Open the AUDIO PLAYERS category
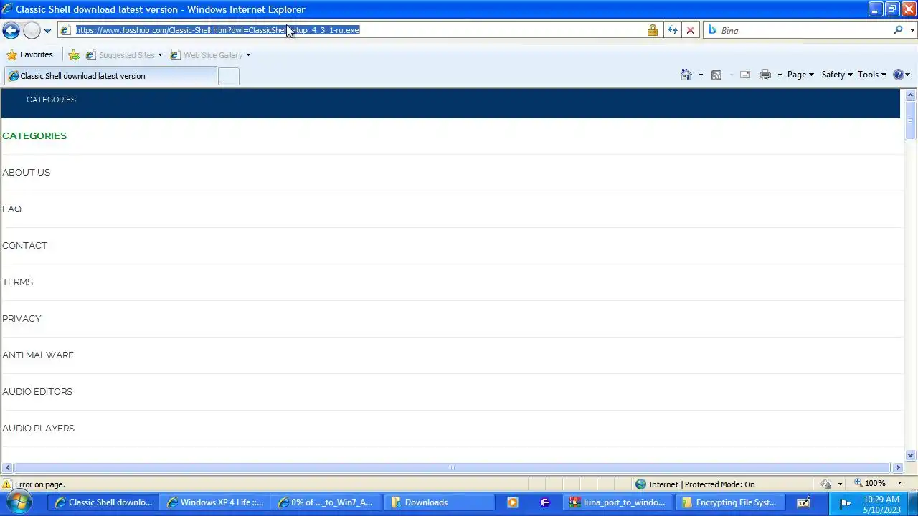 click(x=38, y=428)
